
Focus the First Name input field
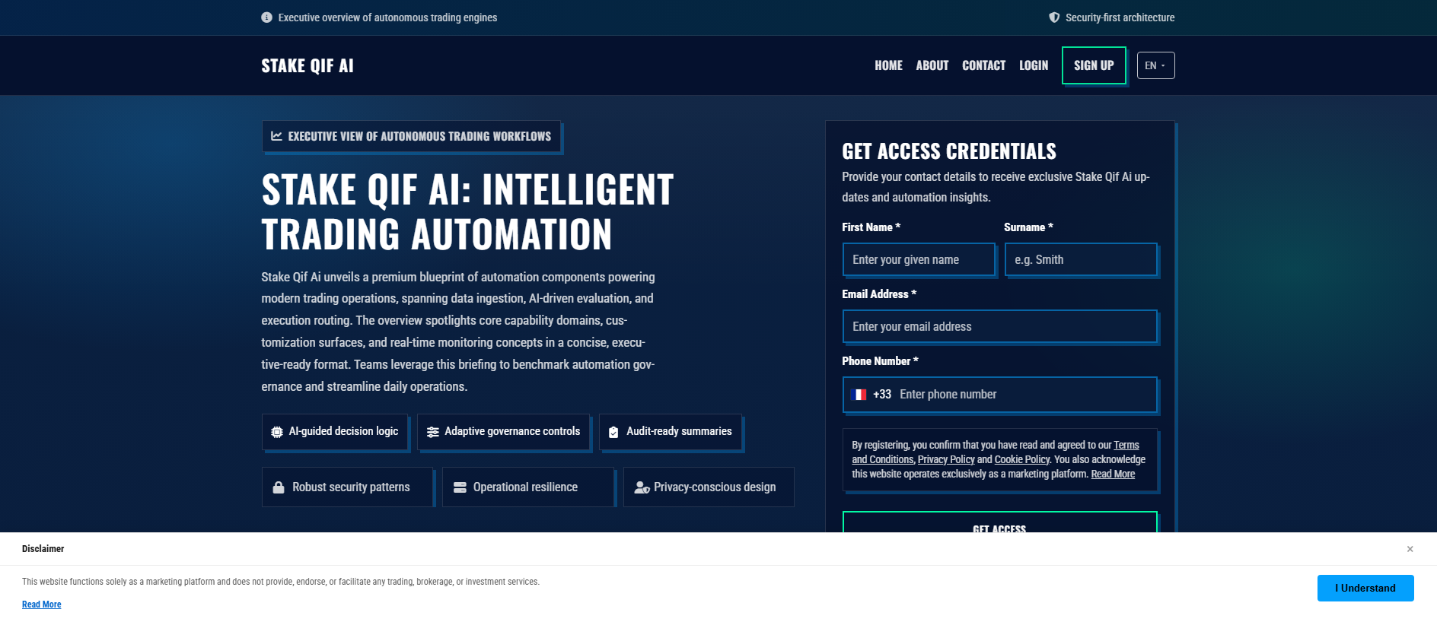919,259
